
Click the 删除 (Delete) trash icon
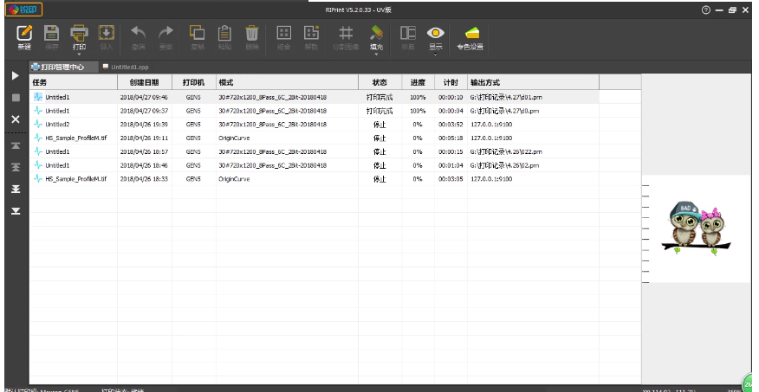click(x=252, y=33)
